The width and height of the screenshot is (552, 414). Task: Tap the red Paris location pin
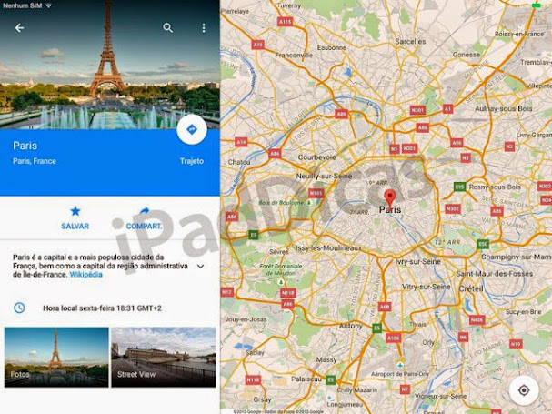(x=390, y=197)
